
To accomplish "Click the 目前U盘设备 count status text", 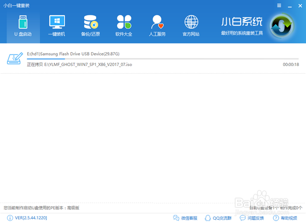I will (276, 208).
